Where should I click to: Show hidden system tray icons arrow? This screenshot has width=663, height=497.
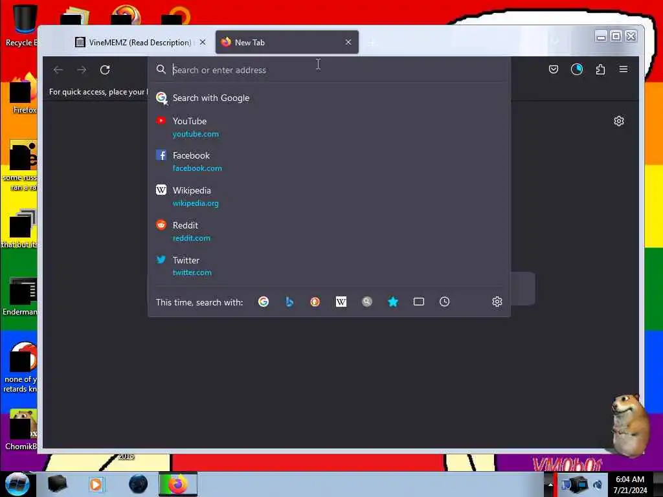pos(550,485)
